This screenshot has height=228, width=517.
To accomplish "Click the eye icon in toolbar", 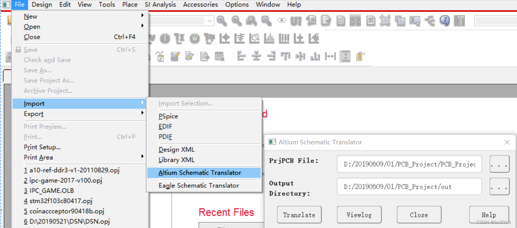I will click(x=281, y=21).
